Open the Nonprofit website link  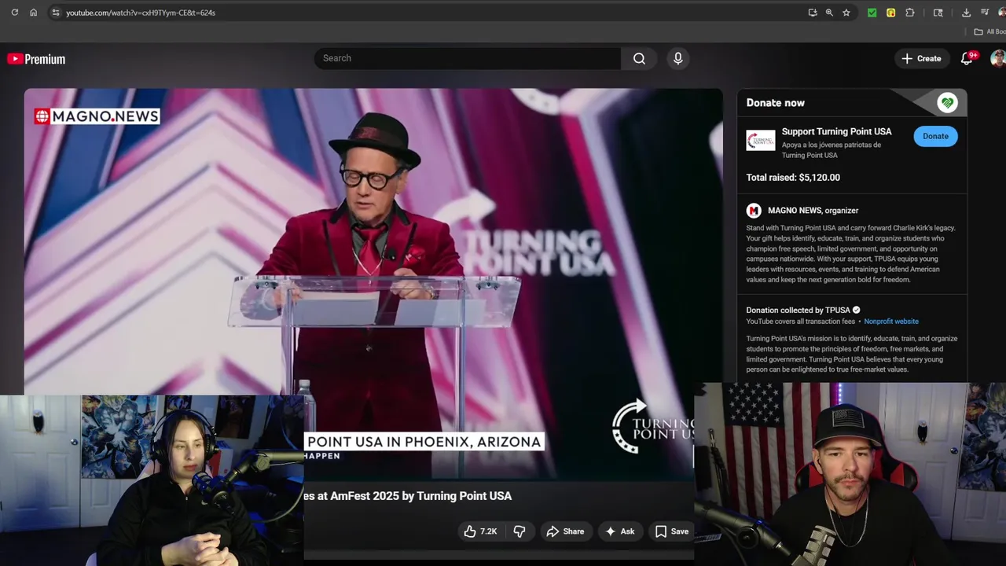coord(891,322)
